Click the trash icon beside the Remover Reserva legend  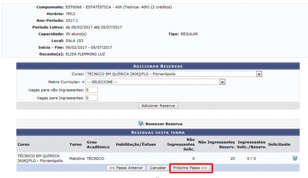pos(140,124)
